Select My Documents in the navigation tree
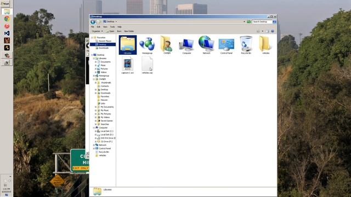Screen dimensions: 351x197 click(x=105, y=107)
